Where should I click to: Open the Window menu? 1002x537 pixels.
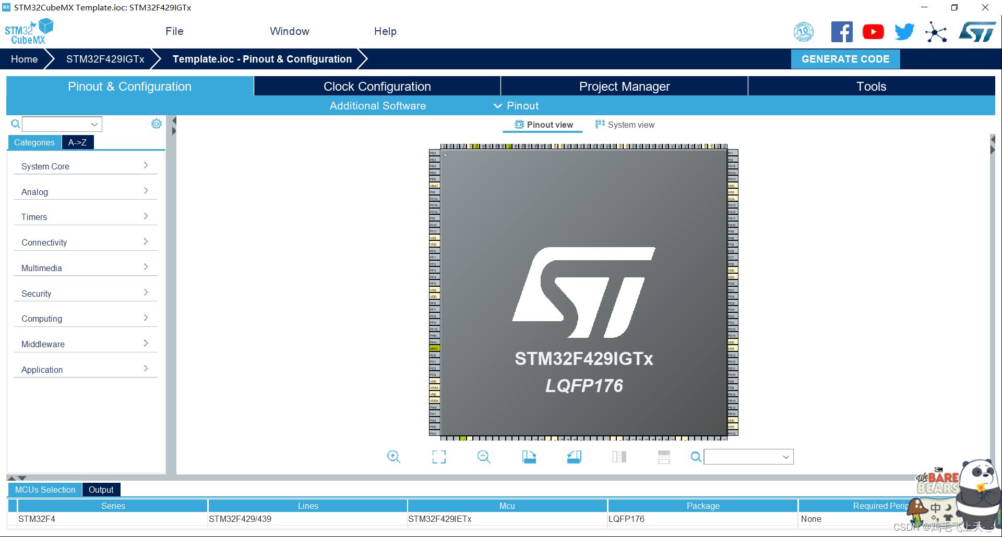coord(290,31)
